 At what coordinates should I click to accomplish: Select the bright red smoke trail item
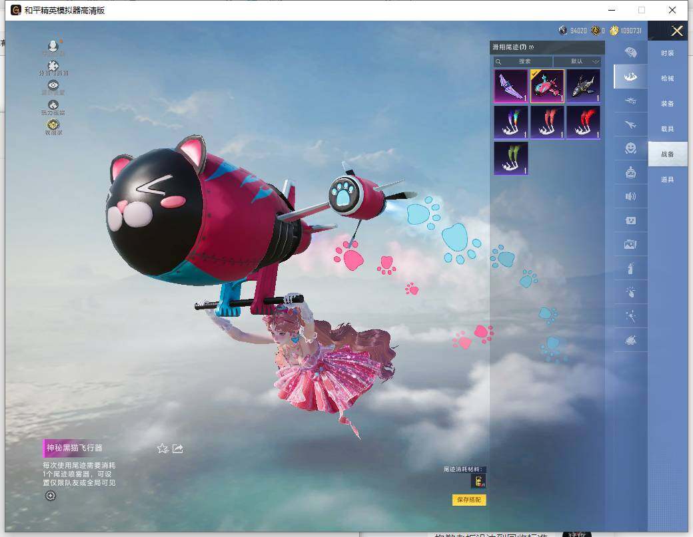(584, 122)
